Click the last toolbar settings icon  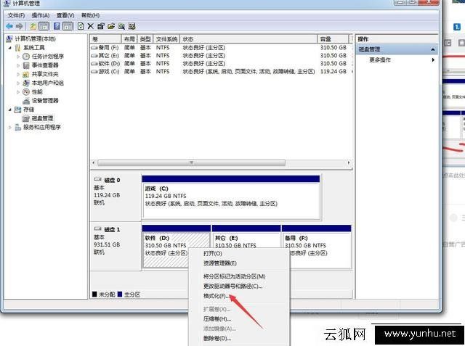tap(132, 26)
